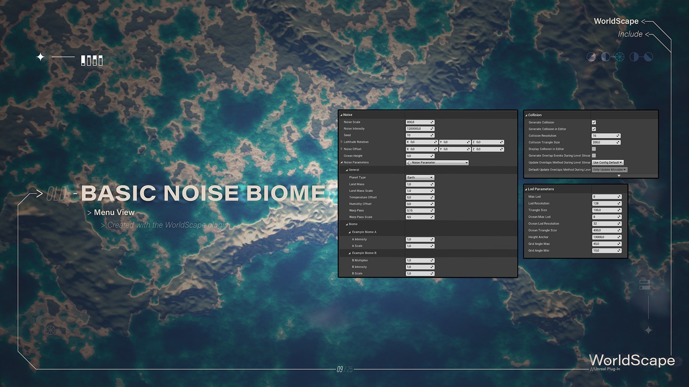This screenshot has height=387, width=689.
Task: Disable Generate Collision in Editor
Action: point(594,129)
